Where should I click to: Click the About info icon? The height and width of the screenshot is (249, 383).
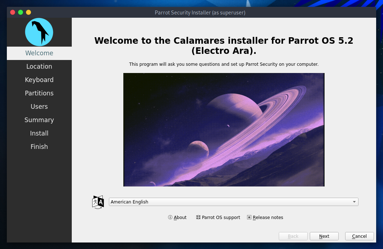(170, 217)
